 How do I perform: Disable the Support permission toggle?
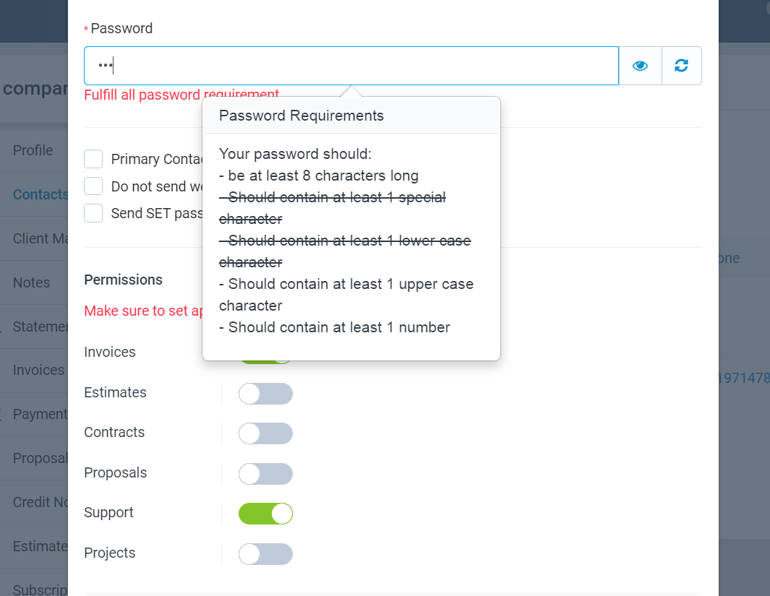click(265, 513)
